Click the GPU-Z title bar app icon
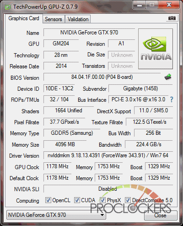The height and width of the screenshot is (226, 183). click(8, 7)
